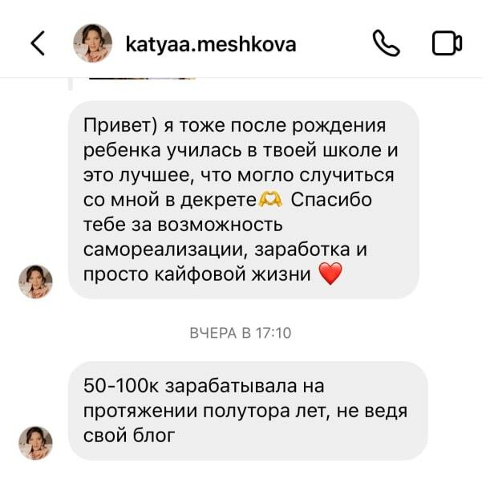
Task: Tap the heart-hands emoji after декрете
Action: coord(270,200)
